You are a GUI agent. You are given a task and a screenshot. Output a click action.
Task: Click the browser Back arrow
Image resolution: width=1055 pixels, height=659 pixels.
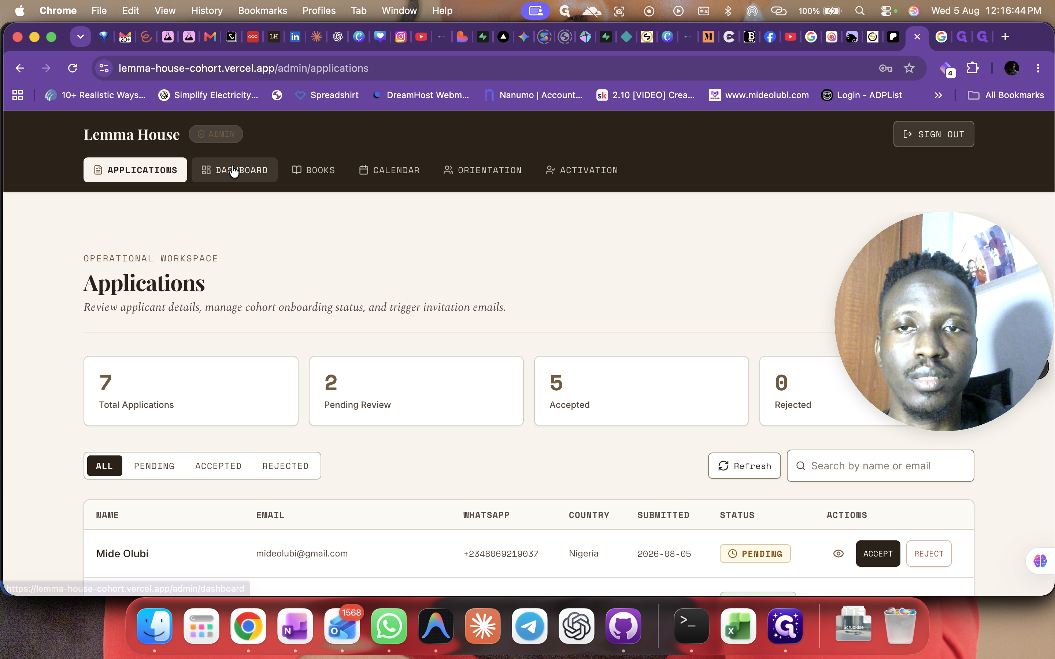(x=20, y=68)
